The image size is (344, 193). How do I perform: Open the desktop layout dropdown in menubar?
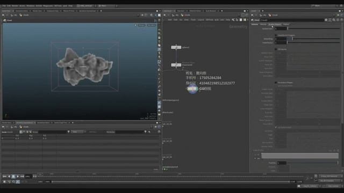click(87, 6)
